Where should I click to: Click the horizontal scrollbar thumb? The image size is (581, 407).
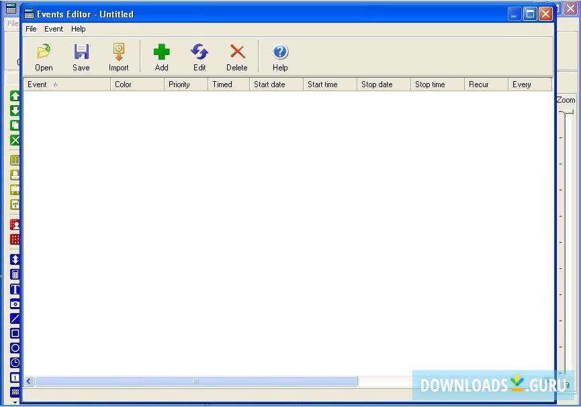tap(196, 381)
